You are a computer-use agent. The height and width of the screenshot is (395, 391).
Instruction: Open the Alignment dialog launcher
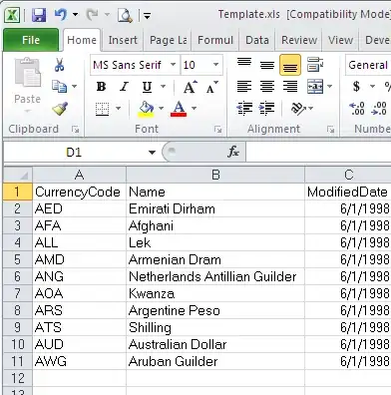point(331,130)
